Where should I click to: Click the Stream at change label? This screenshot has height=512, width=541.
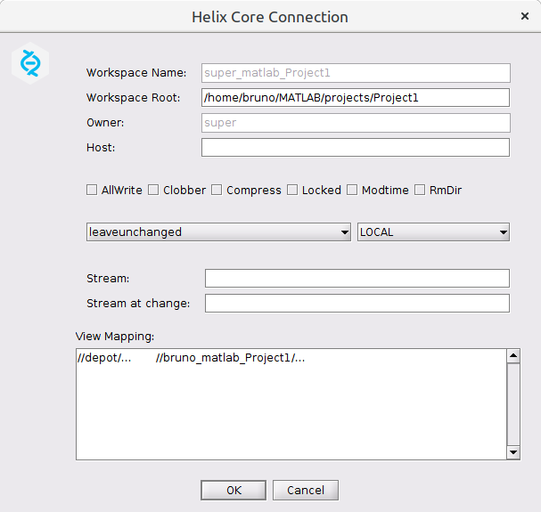point(138,304)
